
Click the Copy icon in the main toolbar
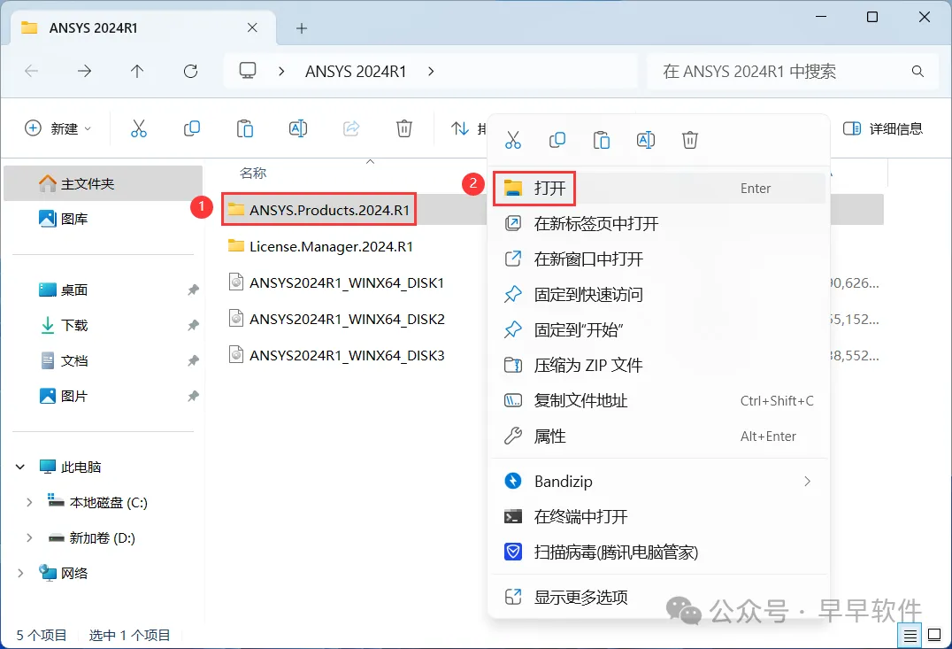pyautogui.click(x=192, y=128)
